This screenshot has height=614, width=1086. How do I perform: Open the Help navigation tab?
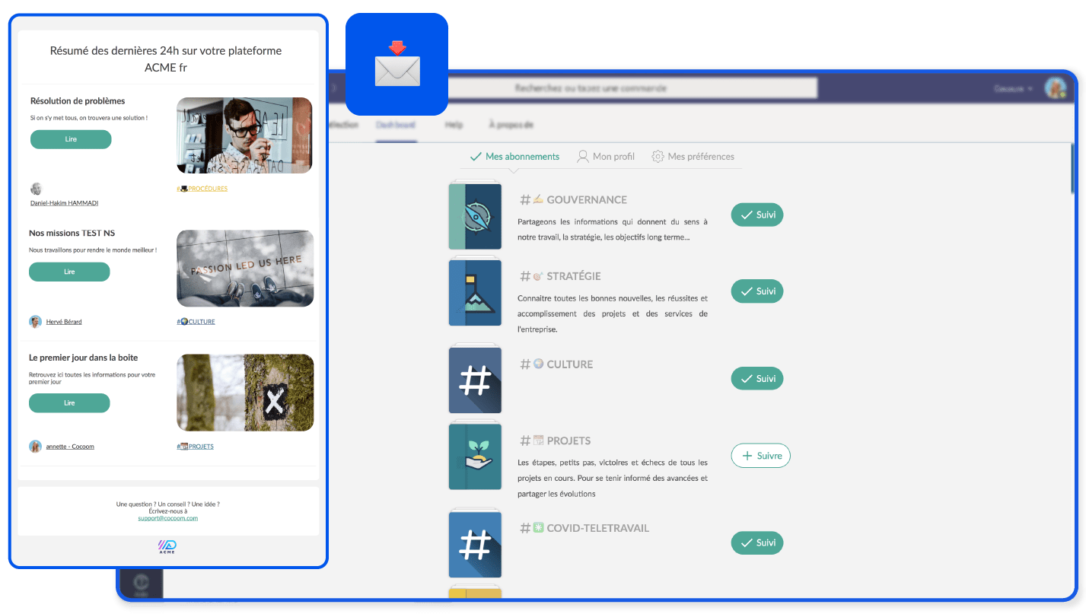click(x=454, y=125)
